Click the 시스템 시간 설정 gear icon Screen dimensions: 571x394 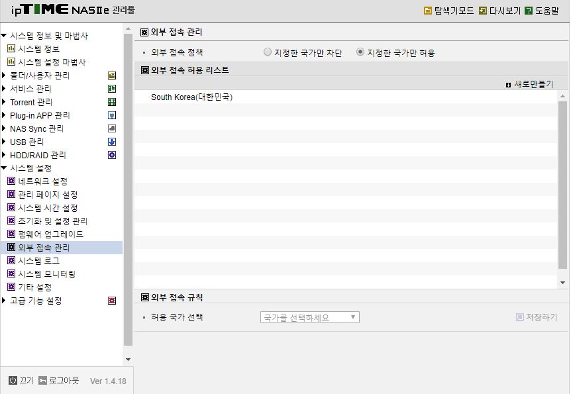11,207
